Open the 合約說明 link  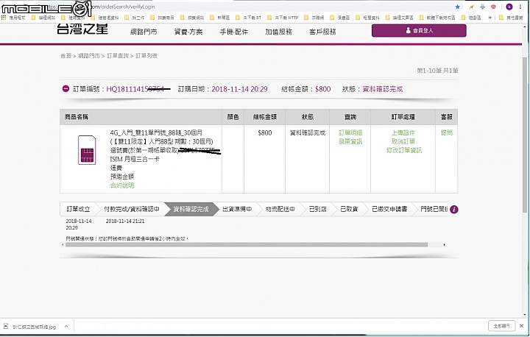[122, 185]
